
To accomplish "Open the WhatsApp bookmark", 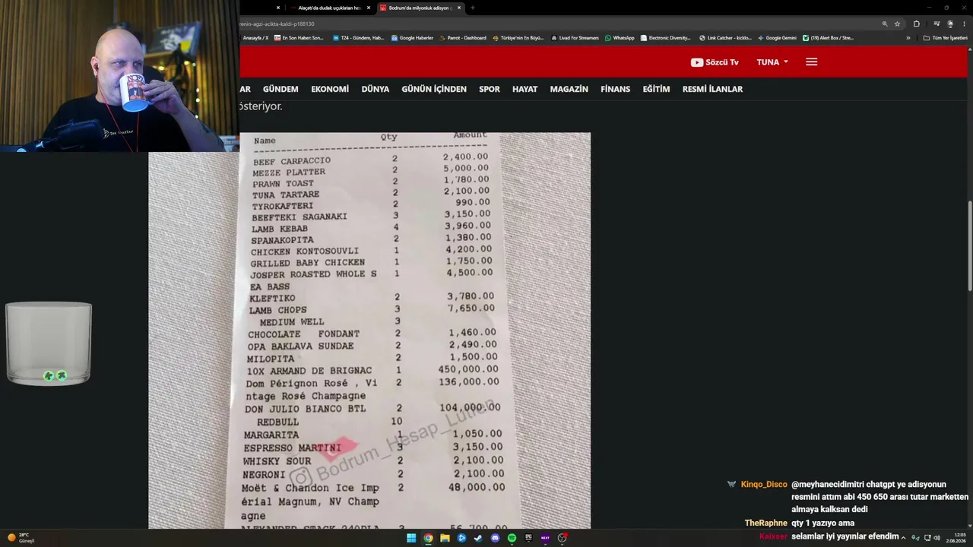I will pyautogui.click(x=620, y=38).
